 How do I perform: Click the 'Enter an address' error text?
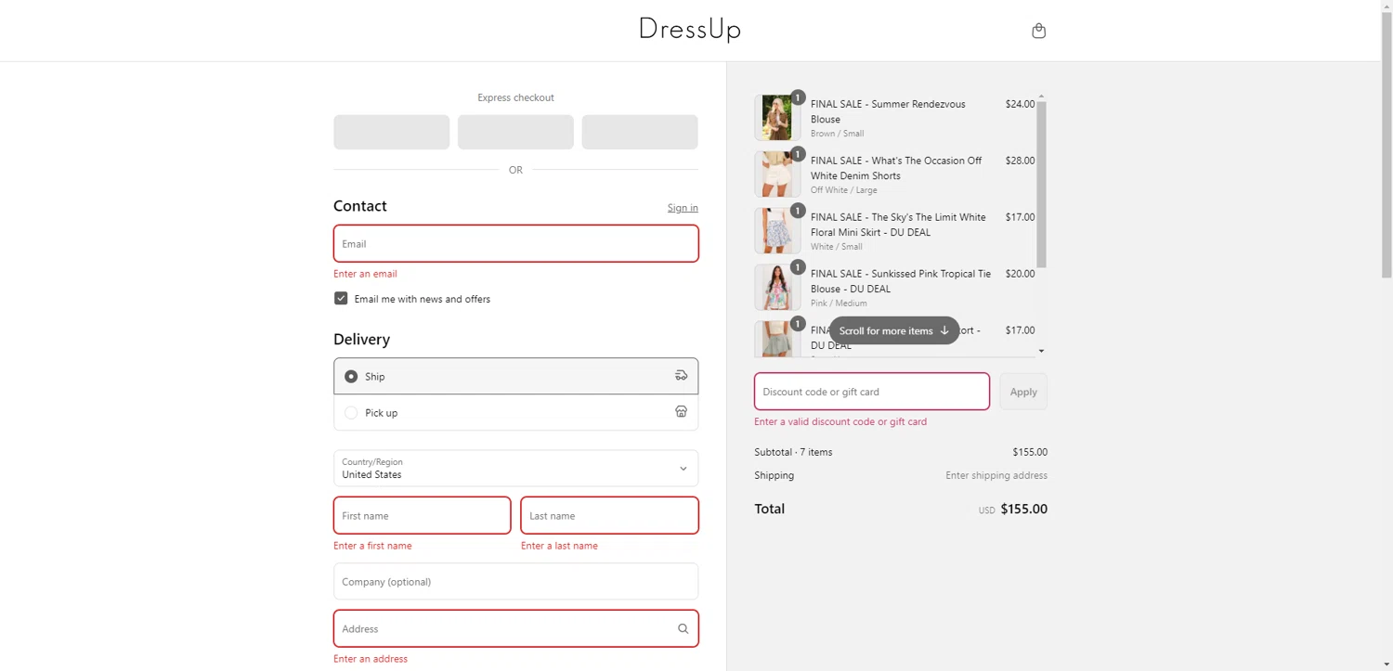371,659
